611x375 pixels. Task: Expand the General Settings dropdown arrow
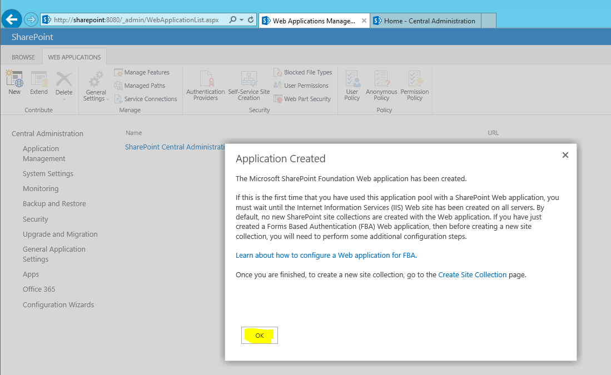tap(107, 99)
